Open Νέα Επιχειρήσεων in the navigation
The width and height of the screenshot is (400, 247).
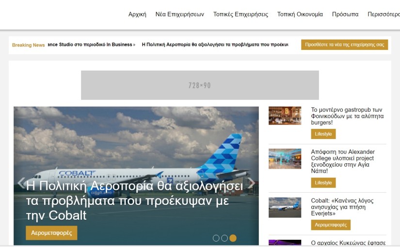click(180, 14)
